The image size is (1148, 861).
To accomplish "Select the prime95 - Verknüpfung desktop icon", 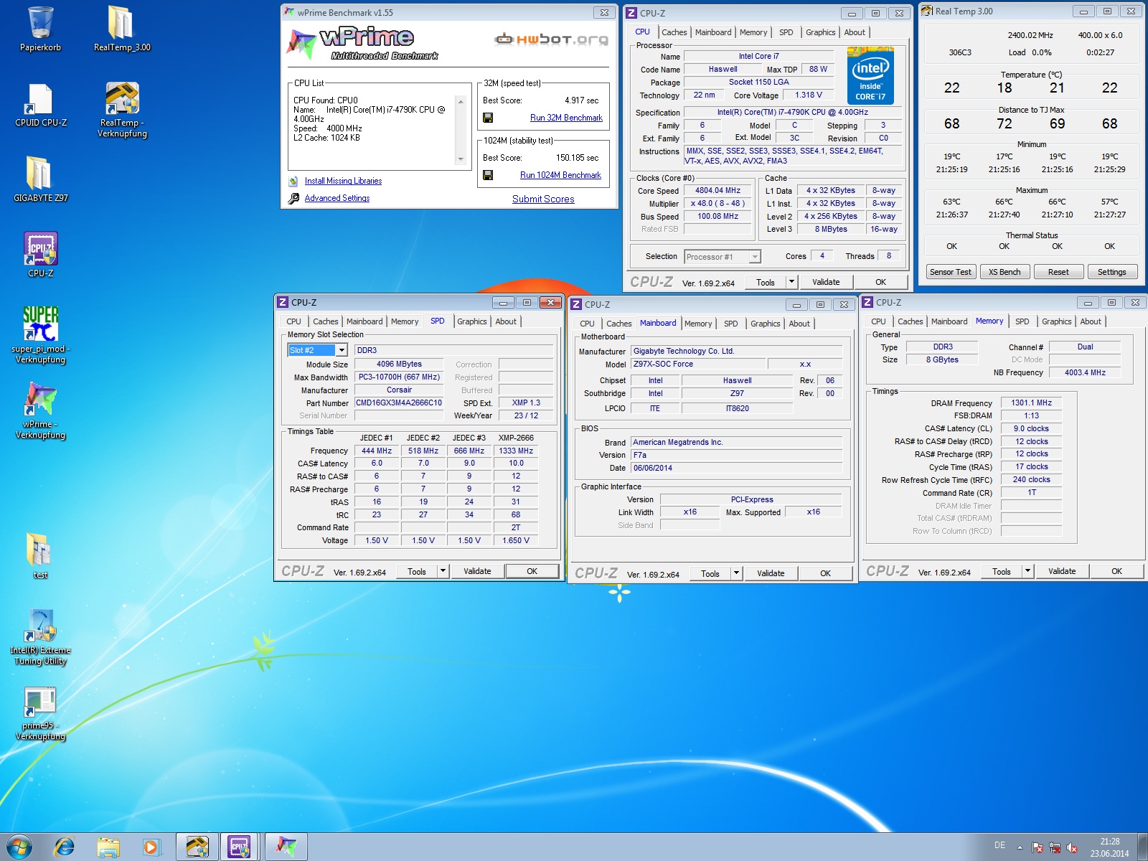I will coord(40,713).
